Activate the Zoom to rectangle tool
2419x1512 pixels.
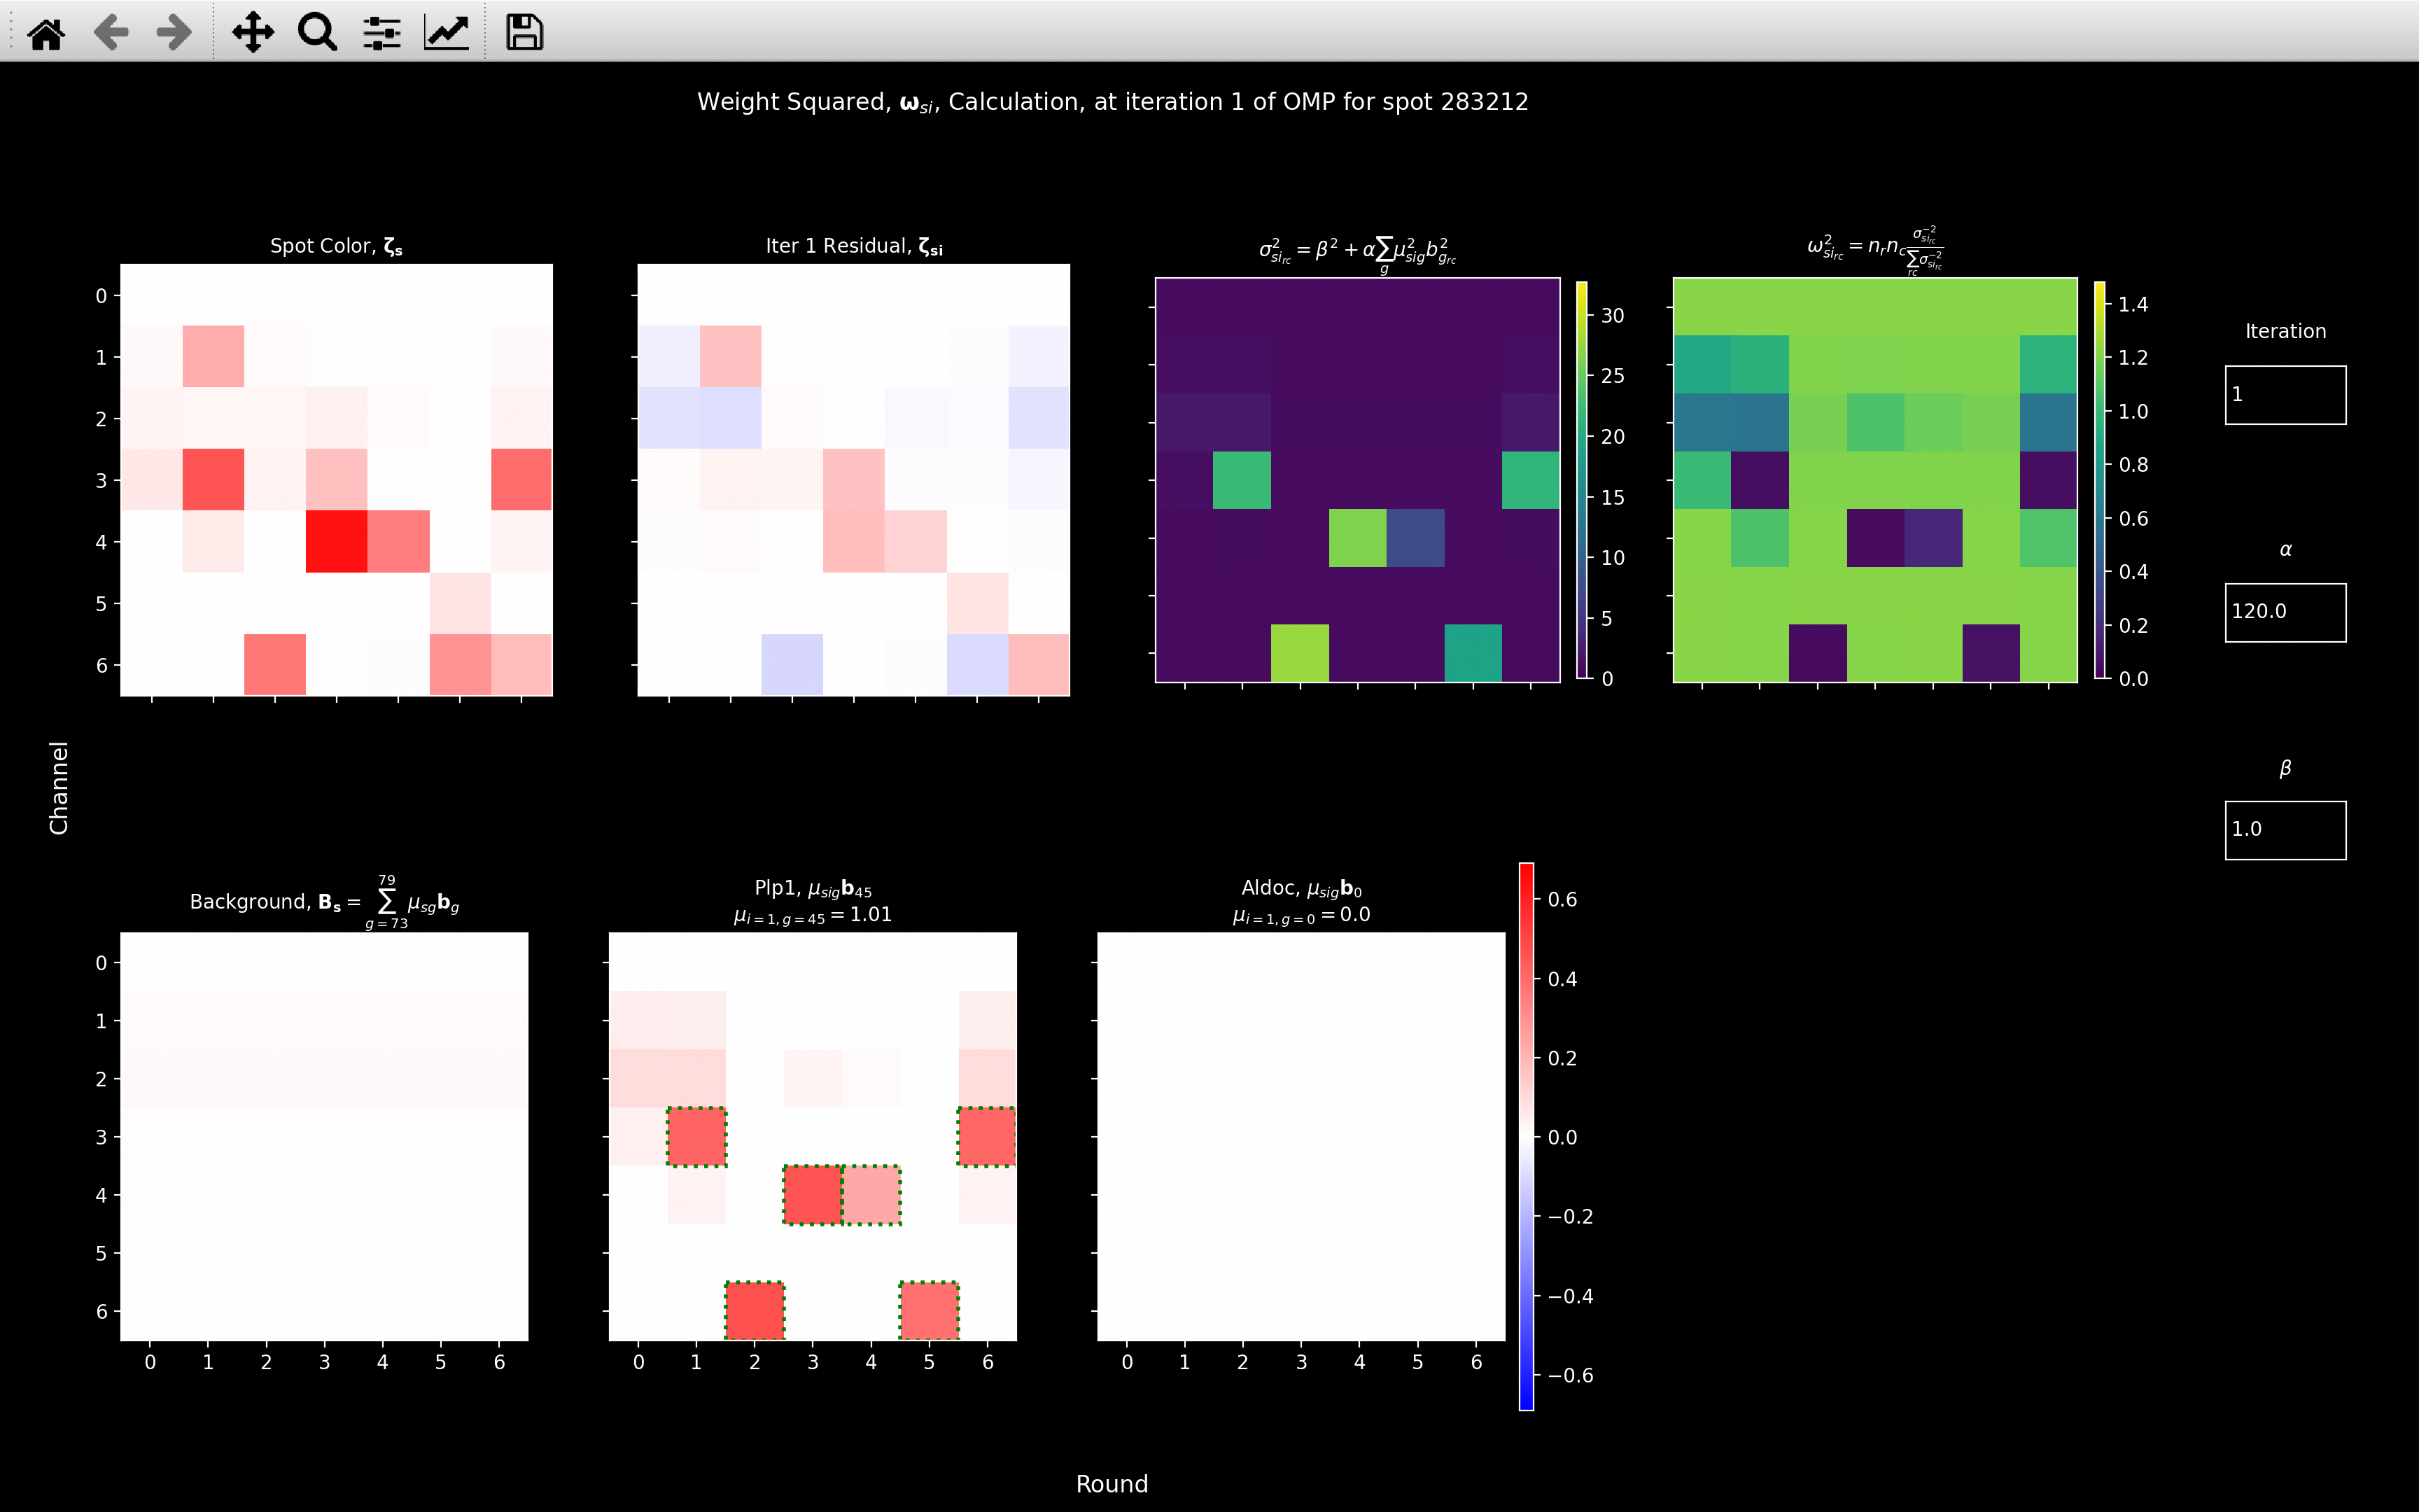(x=318, y=33)
